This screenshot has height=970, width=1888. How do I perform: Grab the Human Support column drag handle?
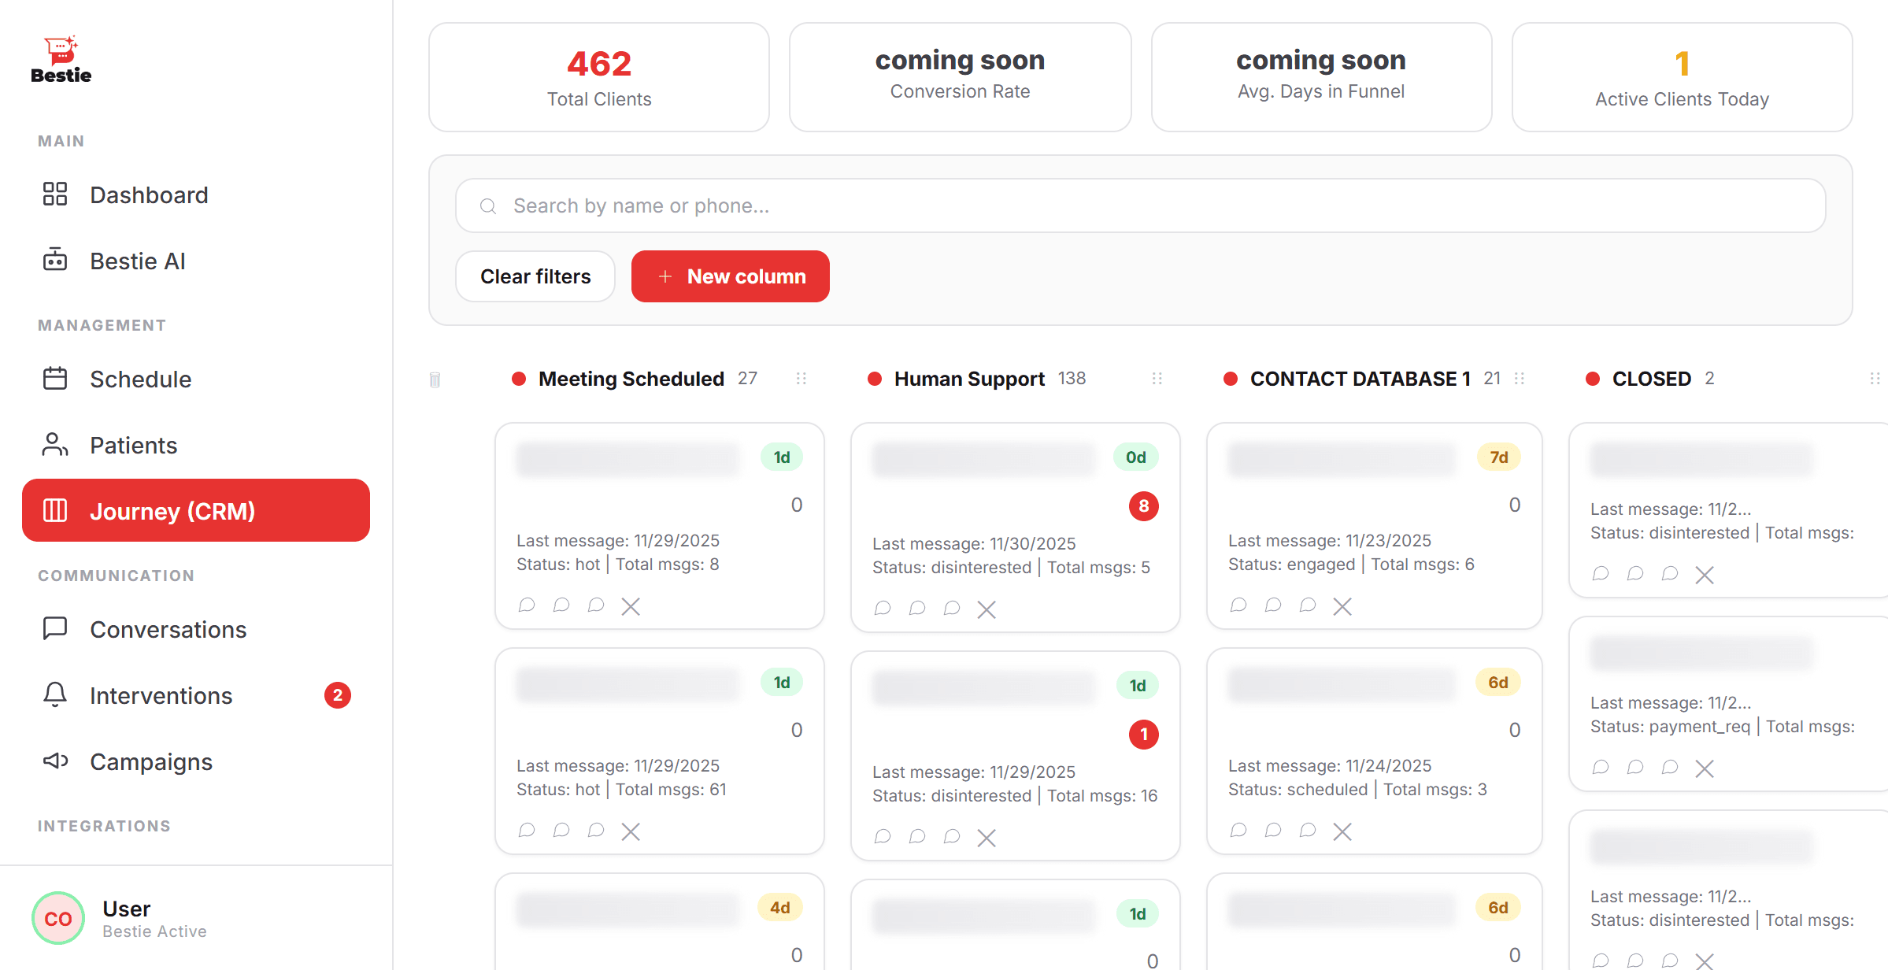pos(1157,379)
